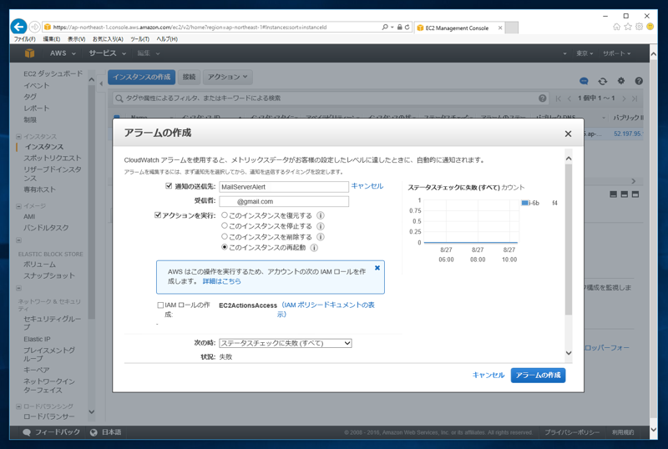The height and width of the screenshot is (449, 668).
Task: Click the globe language icon in footer
Action: 94,432
